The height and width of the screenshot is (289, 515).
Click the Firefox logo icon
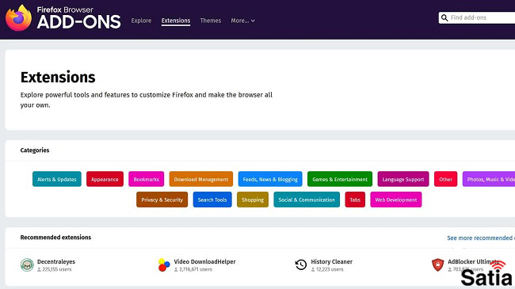(18, 17)
